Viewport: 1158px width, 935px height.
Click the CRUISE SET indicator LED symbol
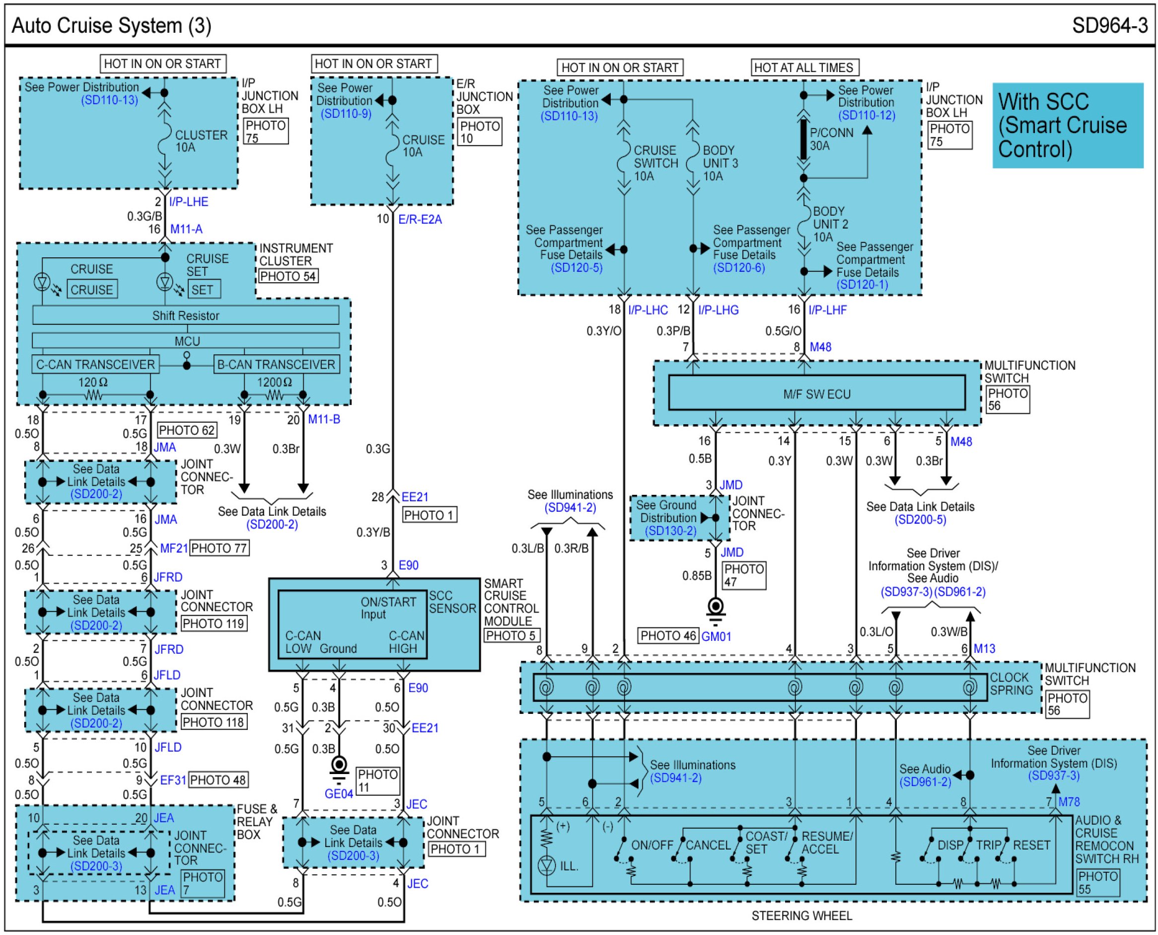164,281
